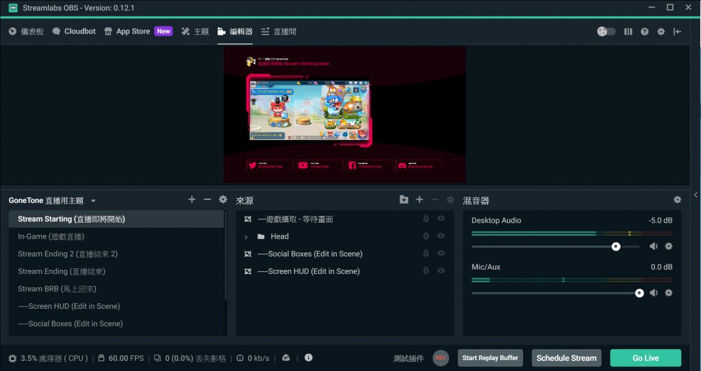The width and height of the screenshot is (701, 371).
Task: Click the REC record button
Action: point(441,358)
